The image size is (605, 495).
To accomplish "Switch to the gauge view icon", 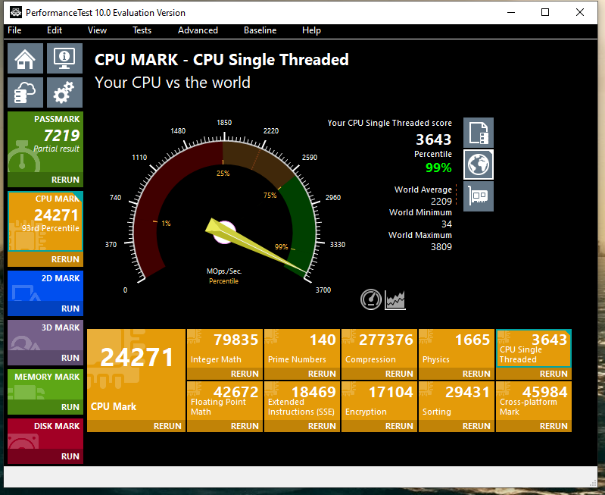I will [x=371, y=299].
